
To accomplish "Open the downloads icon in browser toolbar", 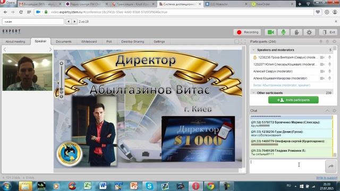I will coord(327,12).
